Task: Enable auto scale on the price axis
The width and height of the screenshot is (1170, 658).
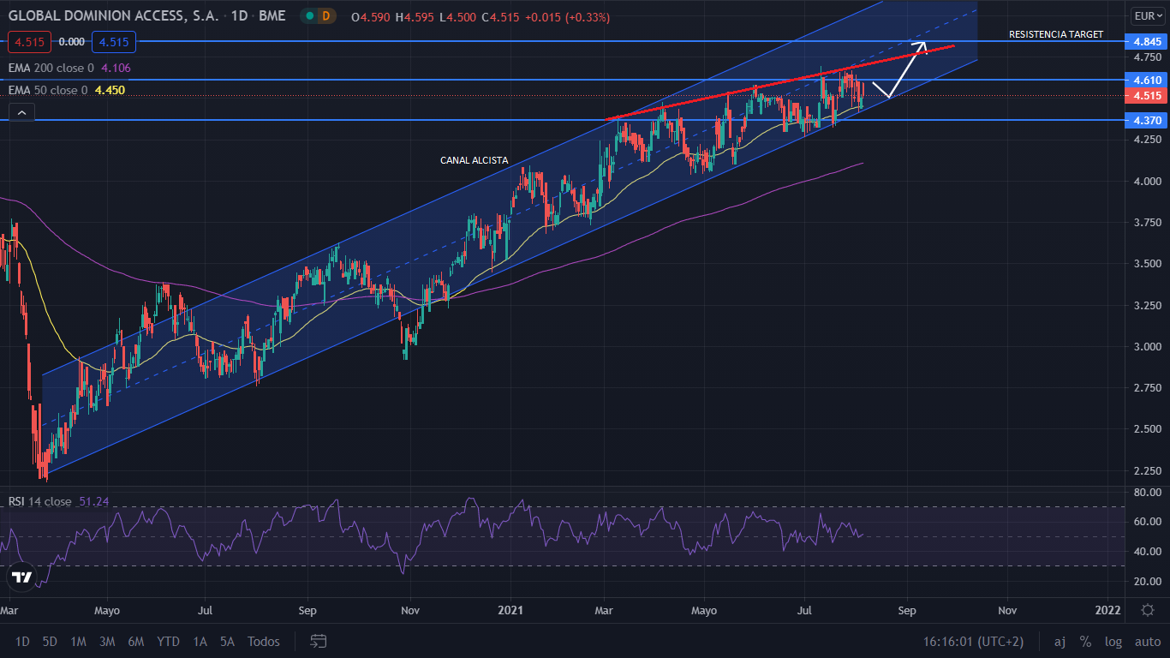Action: [x=1148, y=641]
